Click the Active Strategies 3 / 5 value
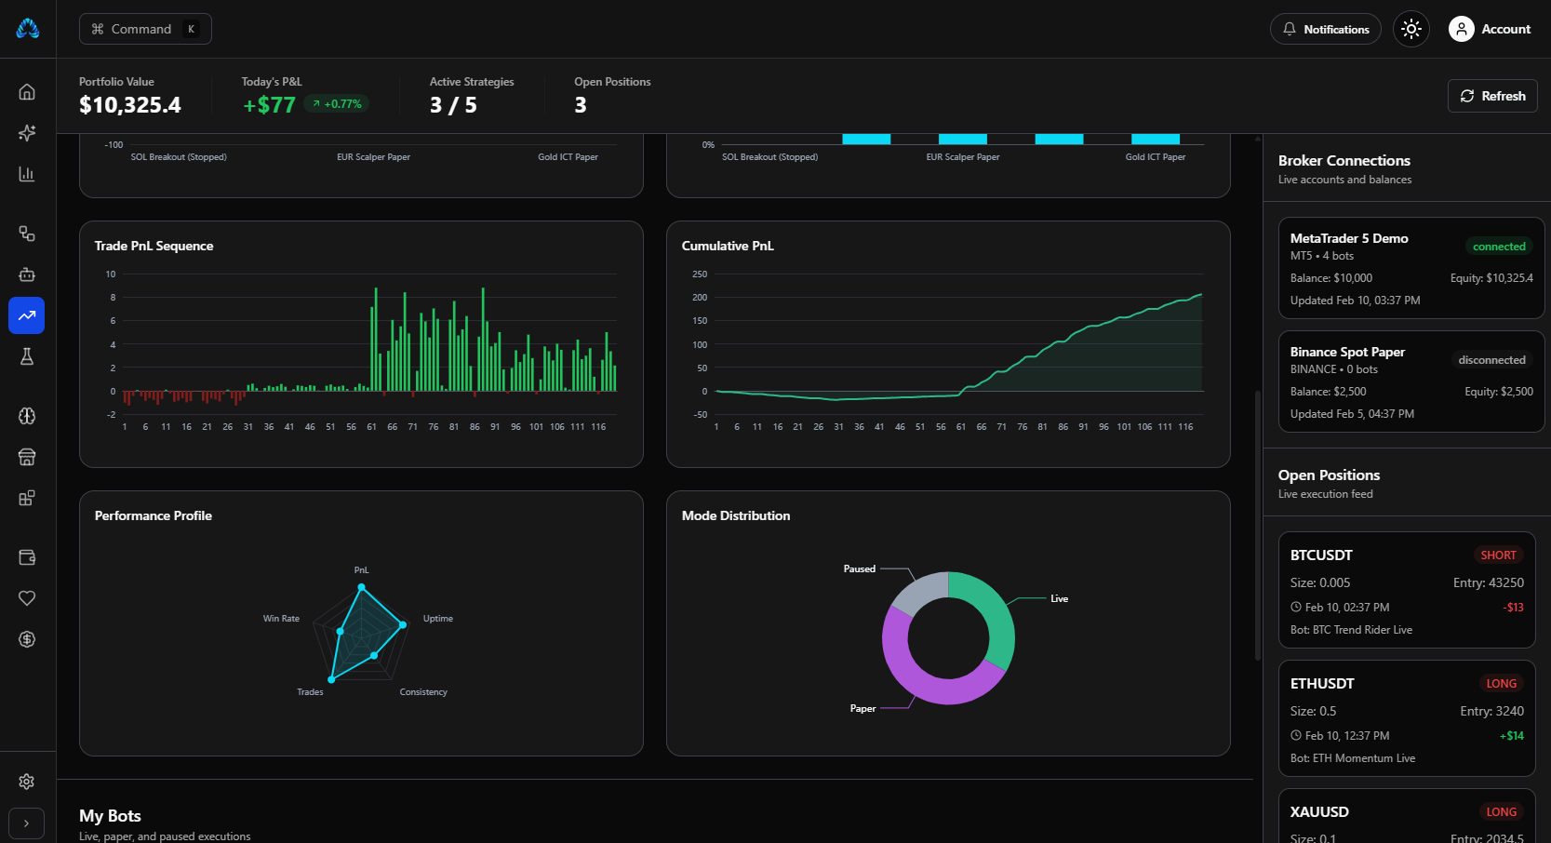The image size is (1551, 843). (x=453, y=105)
